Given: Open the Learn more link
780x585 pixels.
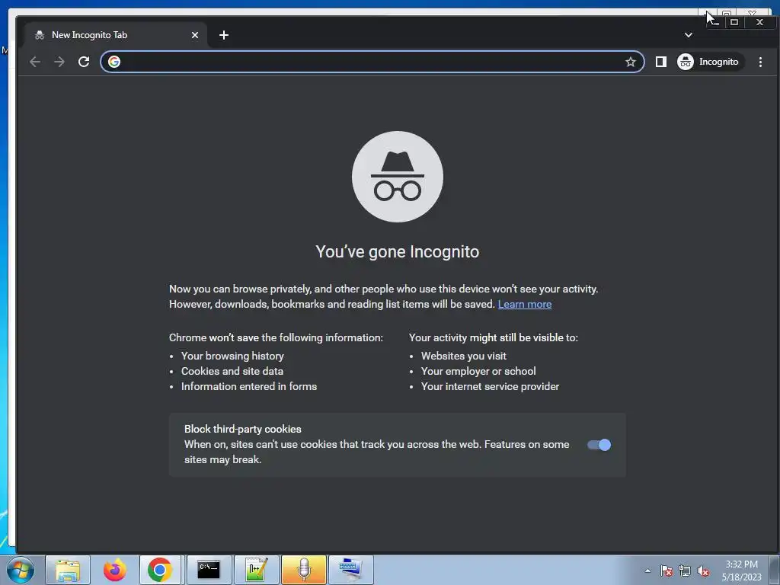Looking at the screenshot, I should click(524, 304).
